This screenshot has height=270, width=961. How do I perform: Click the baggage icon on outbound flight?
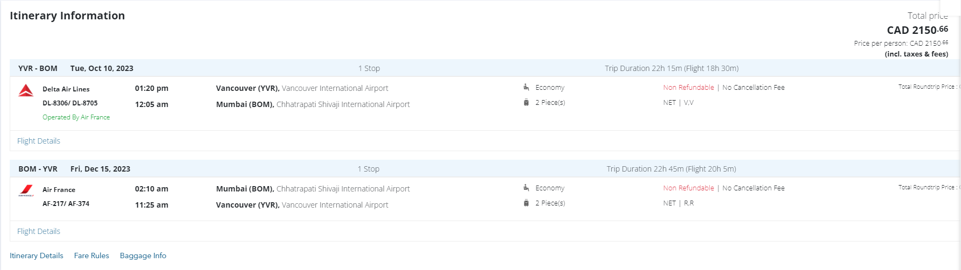click(526, 102)
